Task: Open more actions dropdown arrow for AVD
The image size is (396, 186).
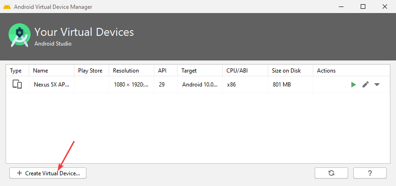Action: pyautogui.click(x=377, y=85)
